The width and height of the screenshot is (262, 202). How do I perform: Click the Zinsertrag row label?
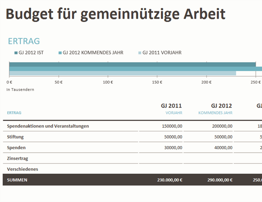(x=17, y=158)
